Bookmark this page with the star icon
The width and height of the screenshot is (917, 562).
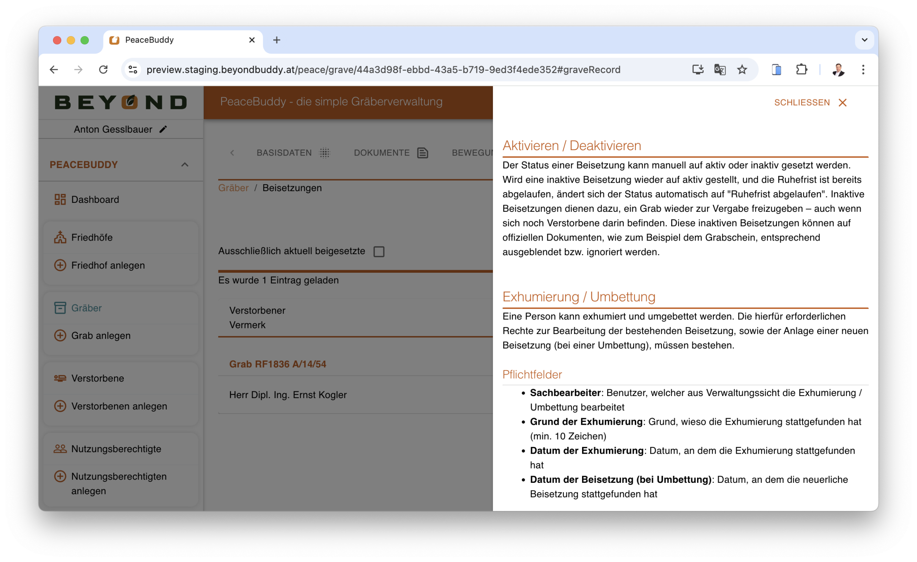click(x=742, y=70)
